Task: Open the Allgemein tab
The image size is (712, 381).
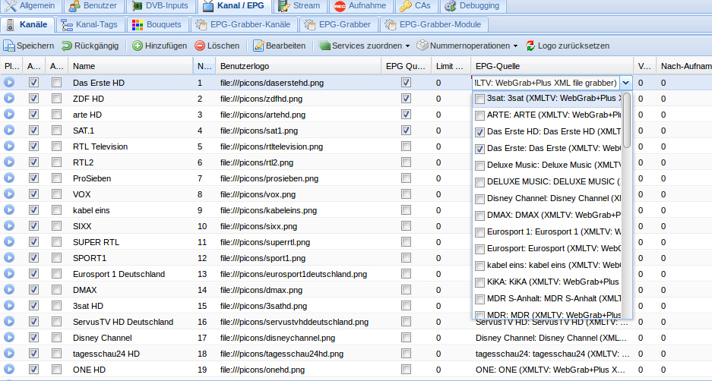Action: tap(30, 6)
